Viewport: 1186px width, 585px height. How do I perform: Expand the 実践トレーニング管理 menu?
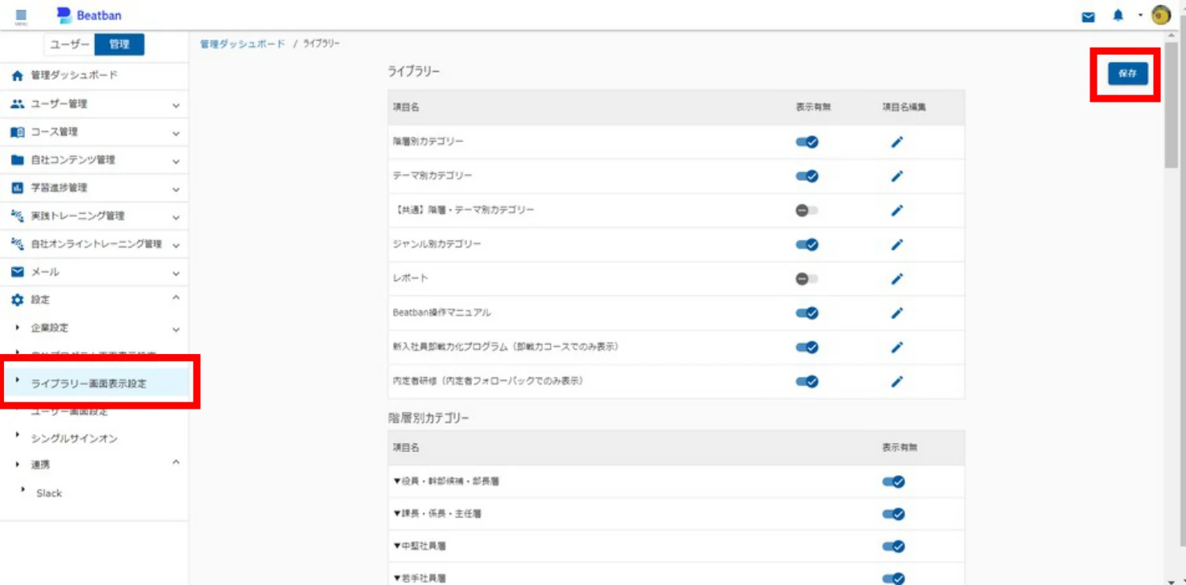click(94, 216)
